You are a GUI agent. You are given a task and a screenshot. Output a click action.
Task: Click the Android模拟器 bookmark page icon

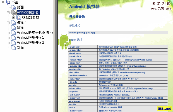tap(13, 12)
